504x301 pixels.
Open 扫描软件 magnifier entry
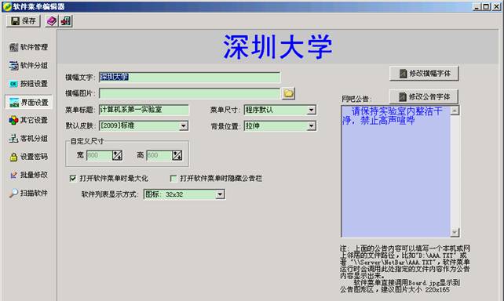point(28,193)
